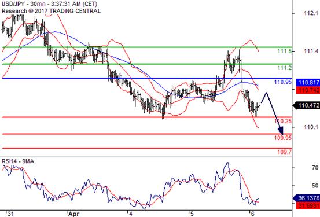Select the red 31.6931 RSI value tag
The image size is (320, 217).
[308, 205]
